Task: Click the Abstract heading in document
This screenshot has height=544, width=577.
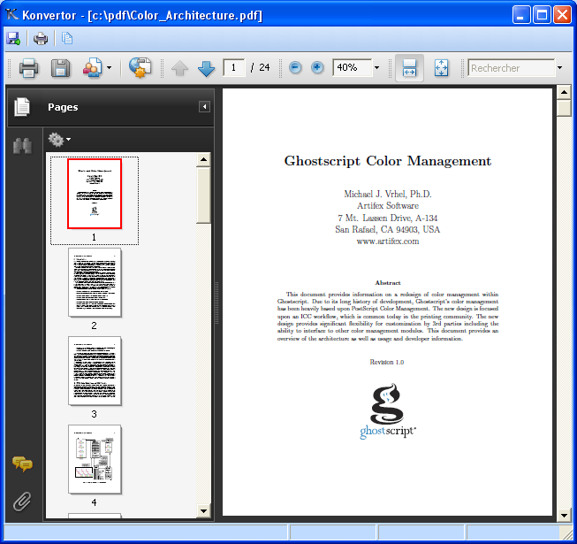Action: click(x=388, y=283)
